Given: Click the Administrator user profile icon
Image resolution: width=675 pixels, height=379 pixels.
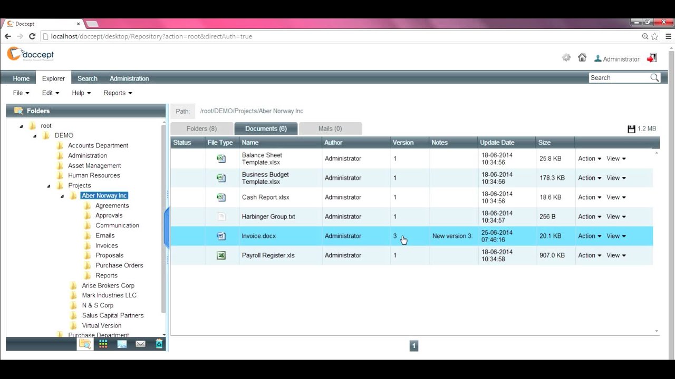Looking at the screenshot, I should [597, 59].
